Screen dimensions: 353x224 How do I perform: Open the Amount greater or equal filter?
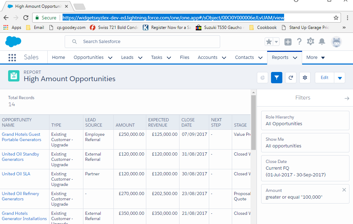pos(305,194)
